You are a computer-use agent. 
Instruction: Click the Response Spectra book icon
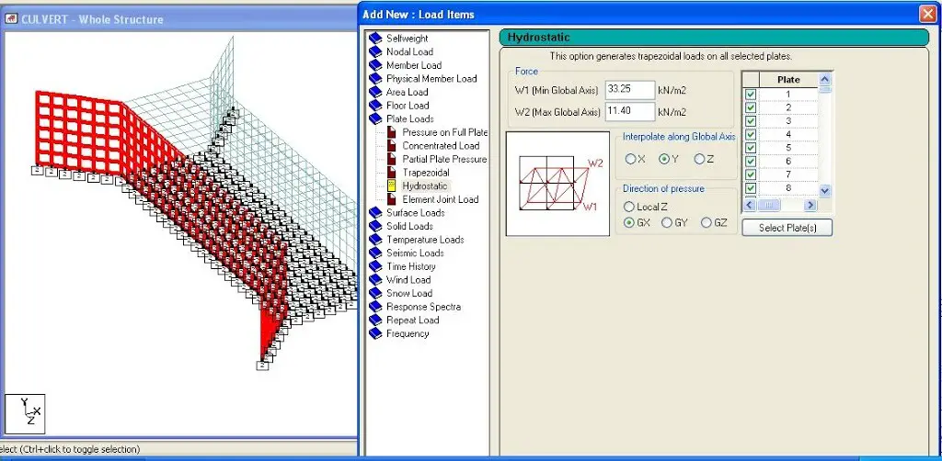point(375,307)
